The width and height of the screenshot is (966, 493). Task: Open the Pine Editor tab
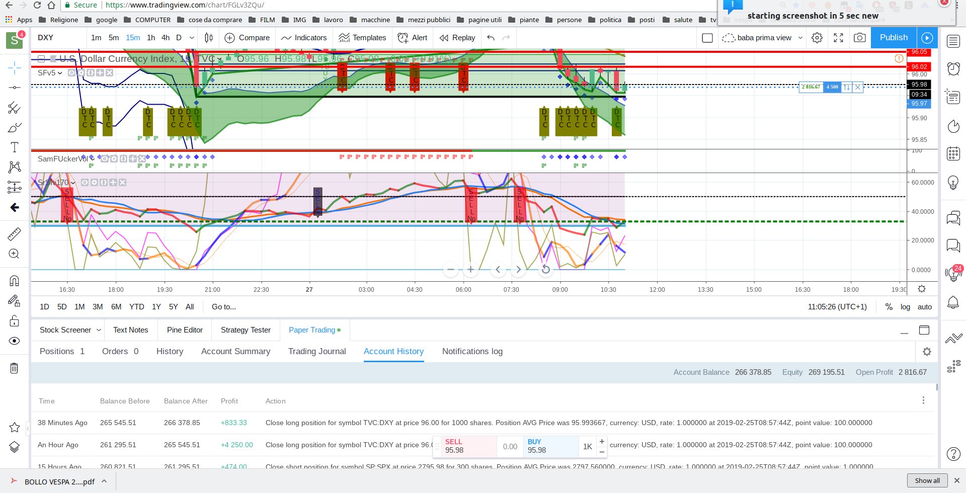point(185,330)
